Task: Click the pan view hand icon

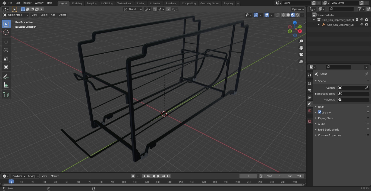Action: point(301,48)
